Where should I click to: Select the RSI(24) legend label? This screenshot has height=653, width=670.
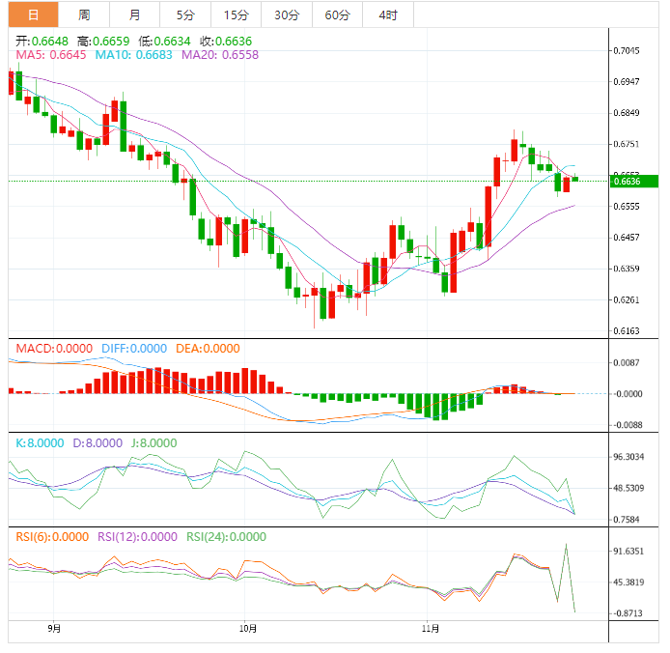(x=226, y=537)
